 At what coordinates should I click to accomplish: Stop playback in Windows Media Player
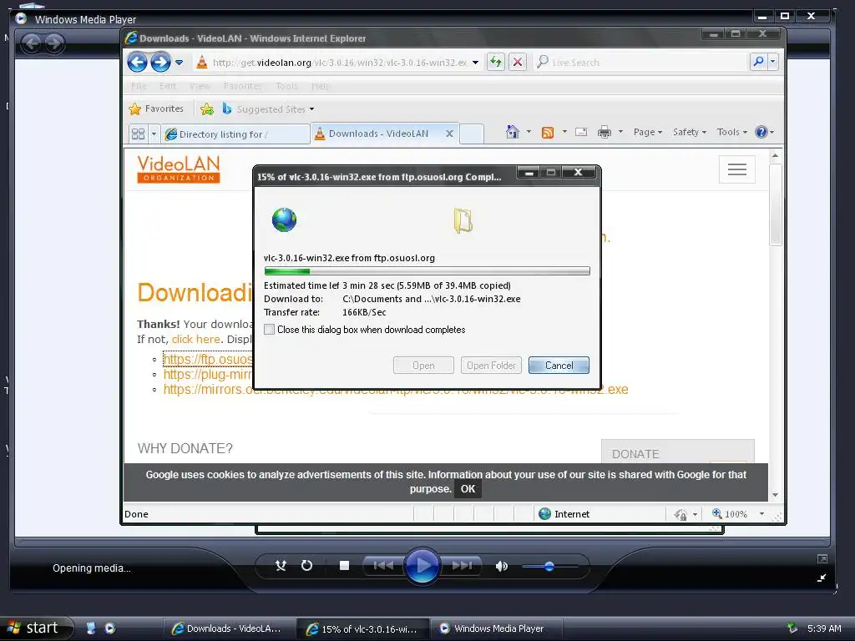click(x=344, y=566)
